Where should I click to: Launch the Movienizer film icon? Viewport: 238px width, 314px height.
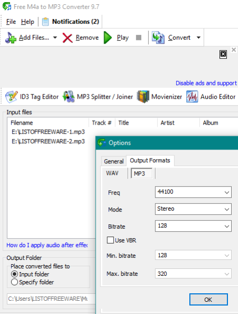coord(143,97)
